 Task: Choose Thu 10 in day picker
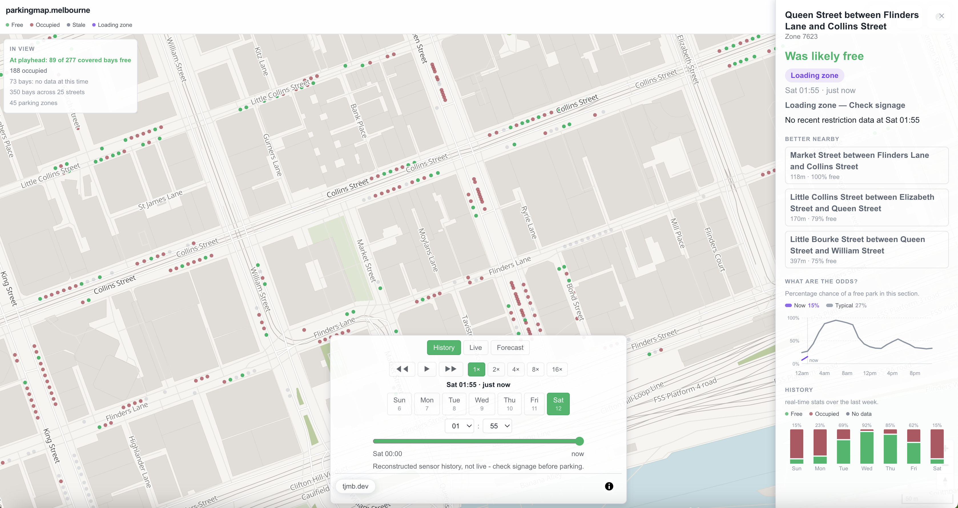click(510, 404)
